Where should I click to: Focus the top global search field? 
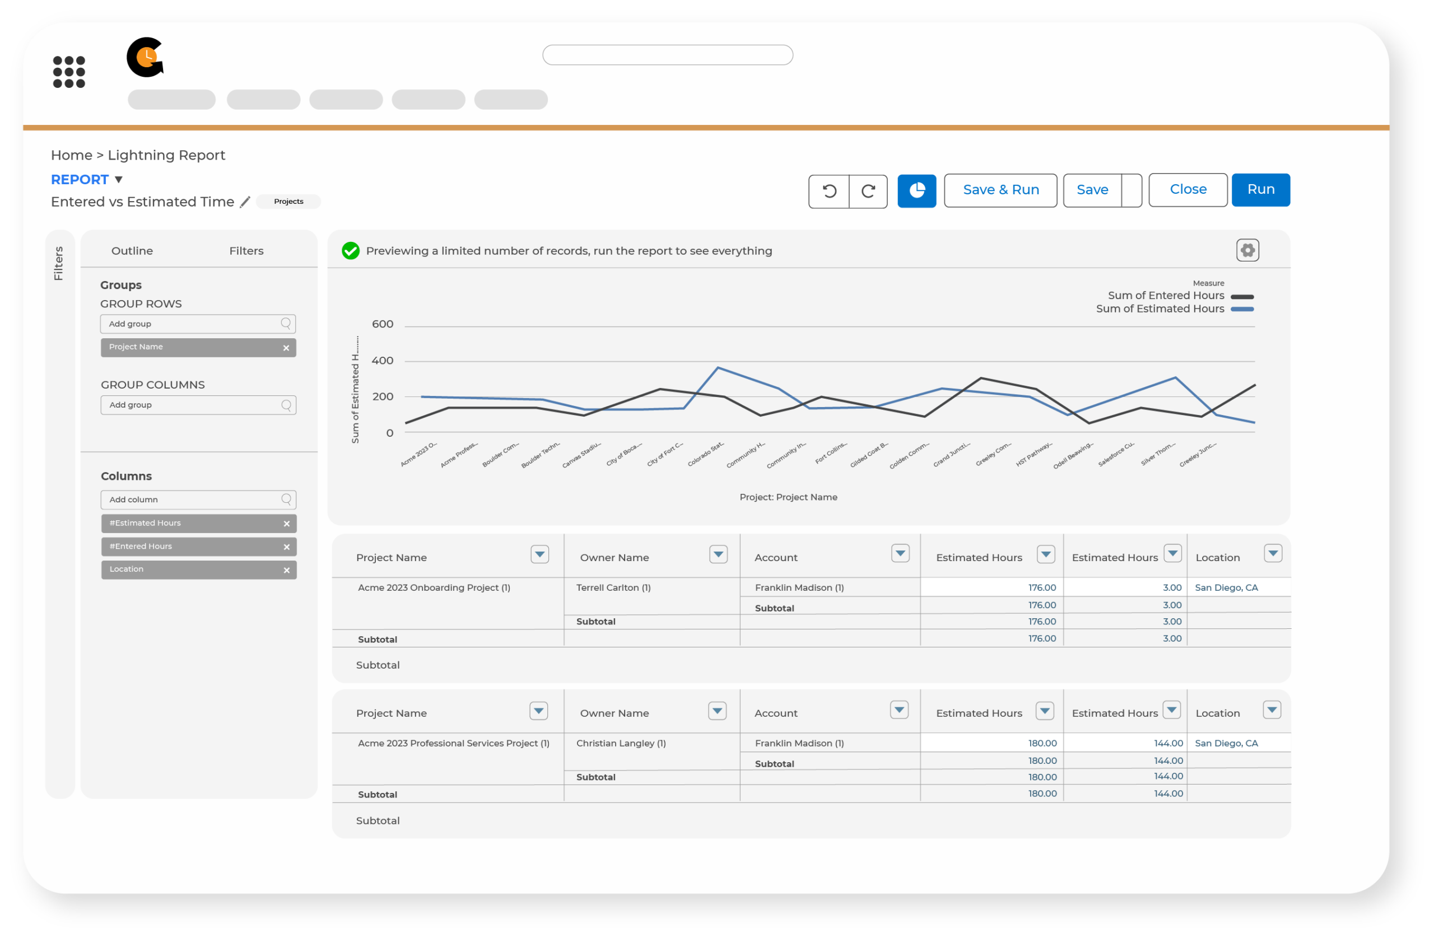pyautogui.click(x=668, y=55)
